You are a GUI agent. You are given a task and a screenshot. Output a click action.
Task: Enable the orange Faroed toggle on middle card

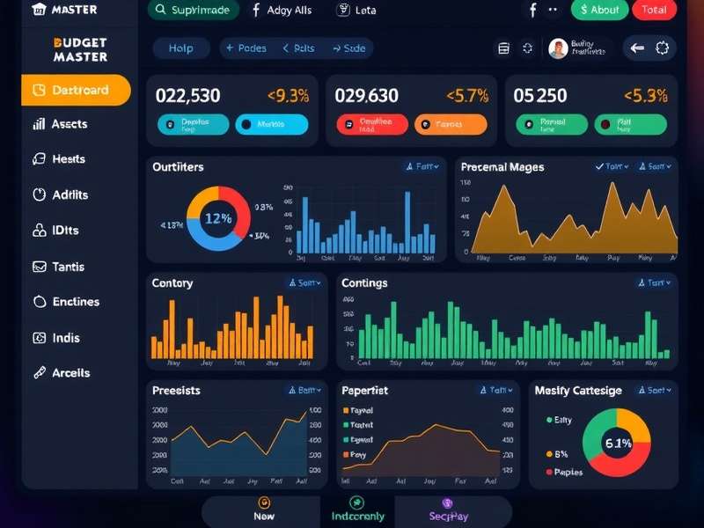tap(450, 125)
